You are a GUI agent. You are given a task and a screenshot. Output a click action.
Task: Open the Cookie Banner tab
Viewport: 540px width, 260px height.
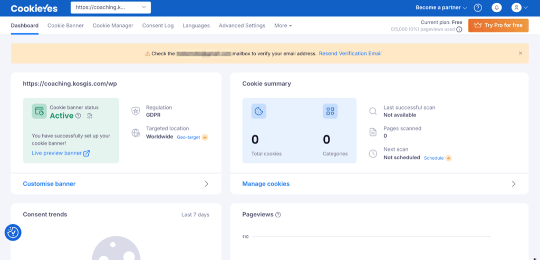pos(65,25)
